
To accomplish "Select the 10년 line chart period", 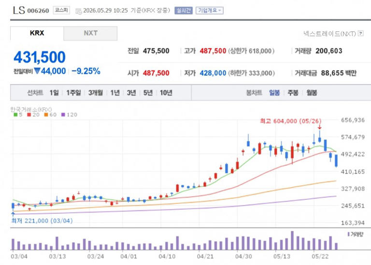I will point(166,93).
